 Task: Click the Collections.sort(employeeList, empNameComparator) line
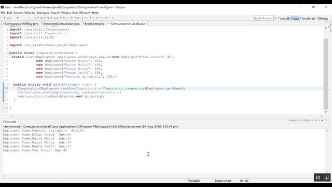70,92
